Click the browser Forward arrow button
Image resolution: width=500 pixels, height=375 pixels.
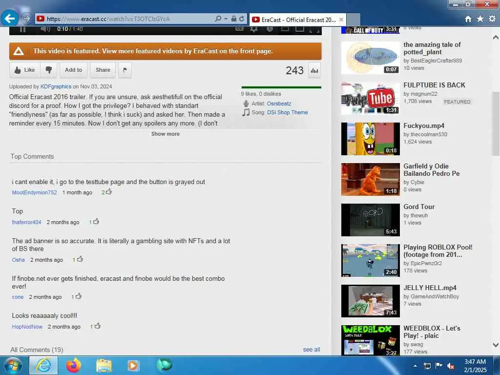pyautogui.click(x=27, y=19)
